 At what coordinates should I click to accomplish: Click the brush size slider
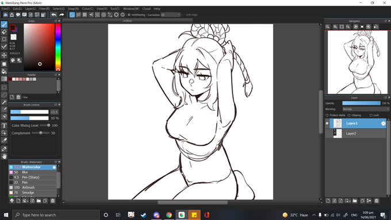(29, 112)
